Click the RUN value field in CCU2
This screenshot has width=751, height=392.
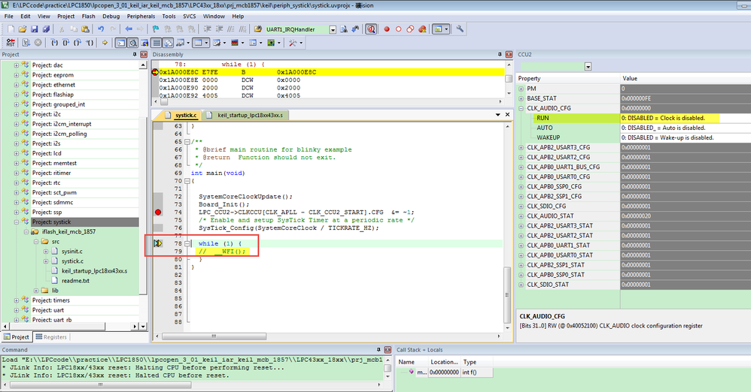tap(686, 118)
